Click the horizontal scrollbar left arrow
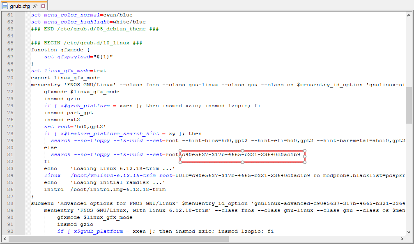This screenshot has height=244, width=414. pyautogui.click(x=4, y=239)
